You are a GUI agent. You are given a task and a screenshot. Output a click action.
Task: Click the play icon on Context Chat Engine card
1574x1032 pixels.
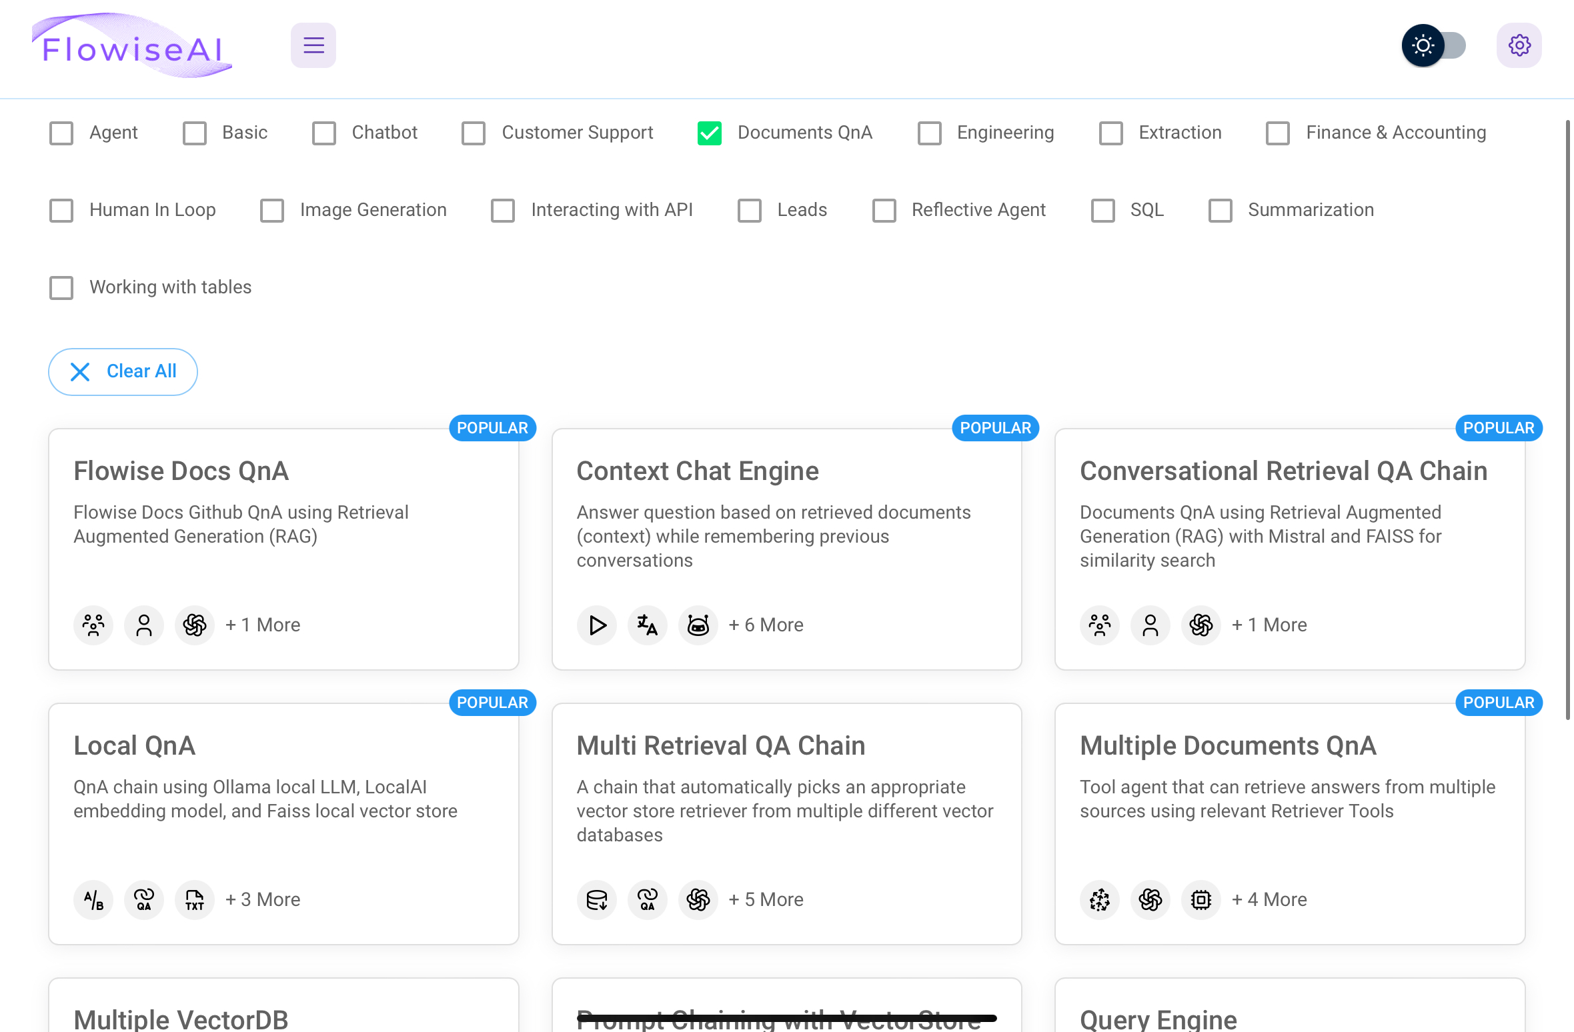click(x=597, y=625)
